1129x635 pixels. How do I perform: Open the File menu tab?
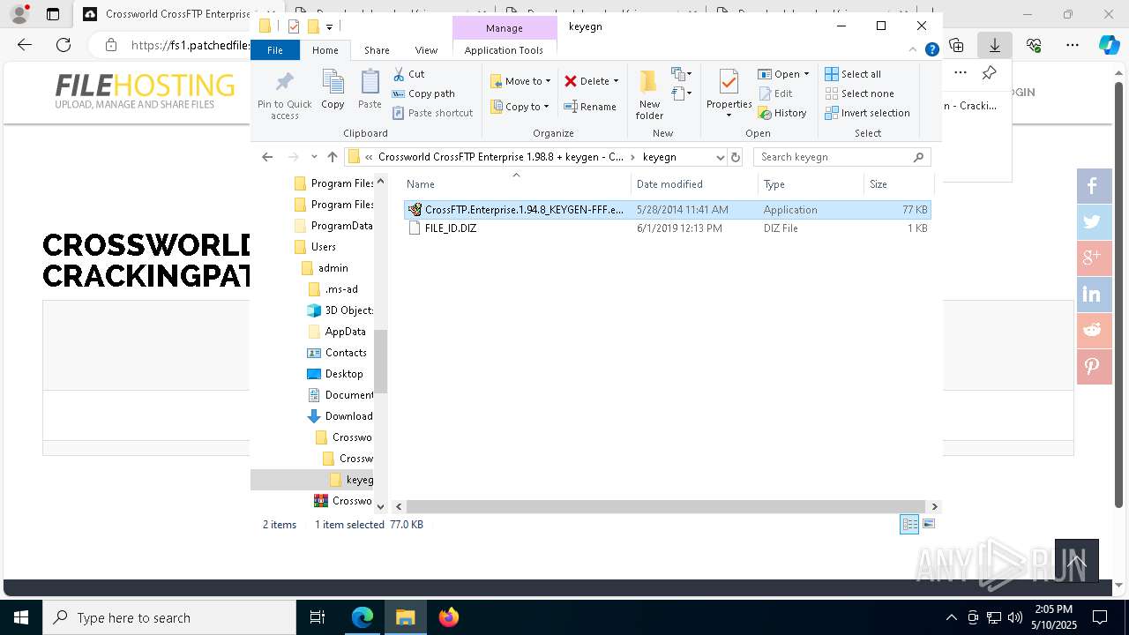click(x=275, y=50)
